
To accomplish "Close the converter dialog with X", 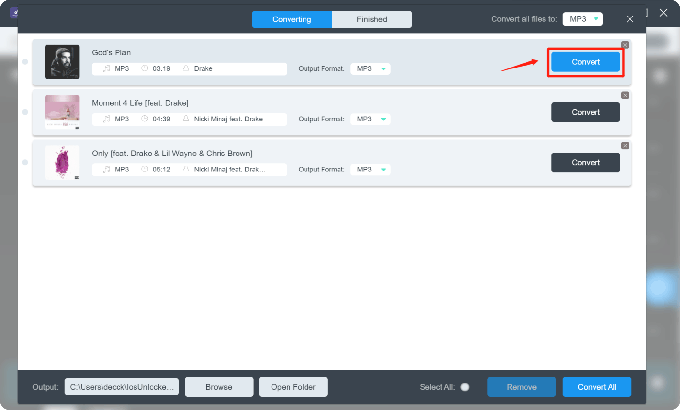I will [630, 19].
